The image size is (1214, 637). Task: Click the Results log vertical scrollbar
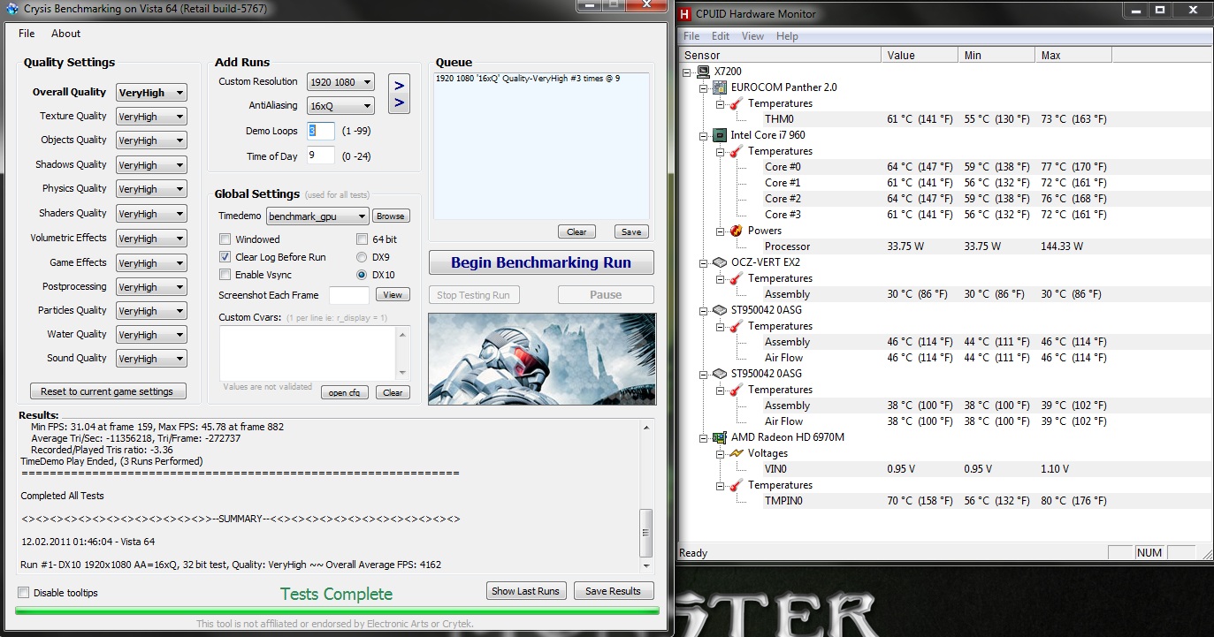click(x=646, y=496)
